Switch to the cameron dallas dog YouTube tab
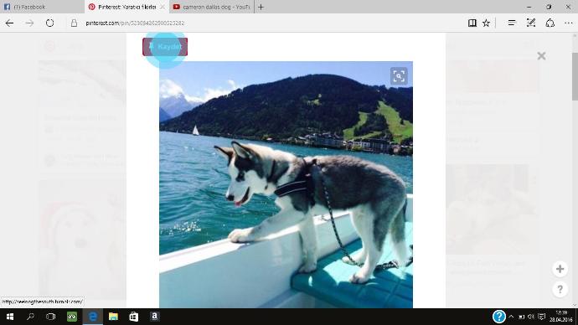The width and height of the screenshot is (578, 325). pyautogui.click(x=212, y=7)
